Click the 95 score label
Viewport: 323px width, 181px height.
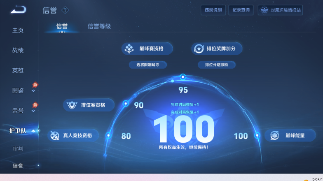183,90
